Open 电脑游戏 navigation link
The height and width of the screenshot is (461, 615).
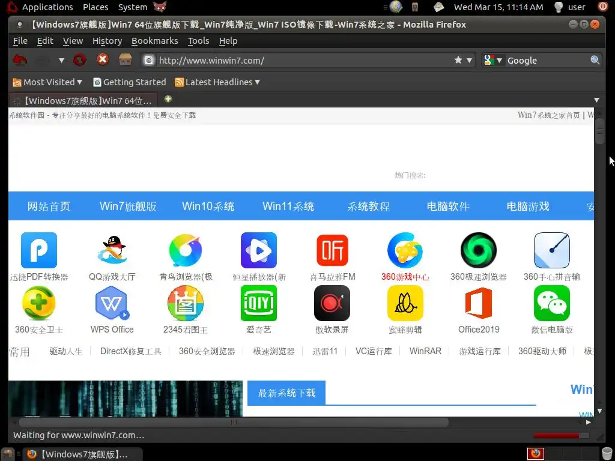(528, 206)
